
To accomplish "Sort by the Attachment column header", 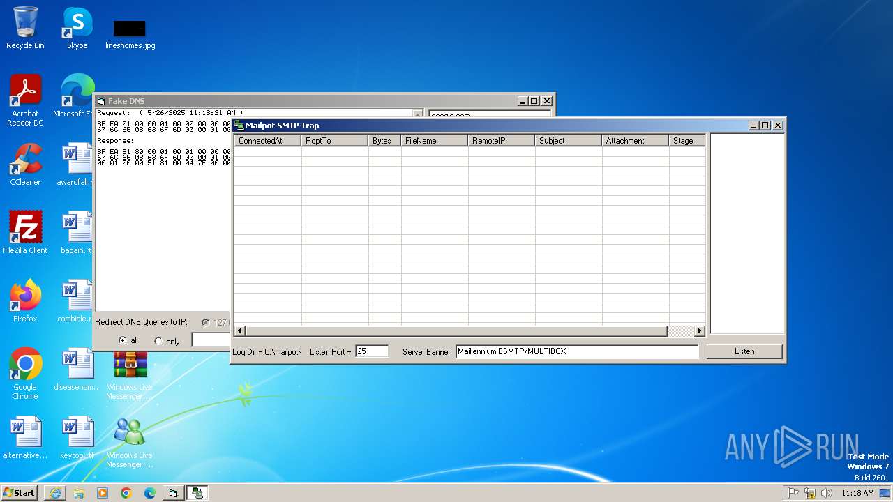I will (636, 140).
